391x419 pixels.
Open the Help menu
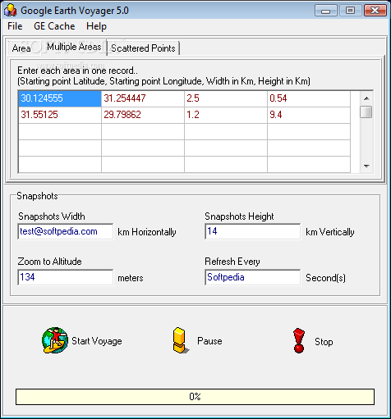(96, 26)
